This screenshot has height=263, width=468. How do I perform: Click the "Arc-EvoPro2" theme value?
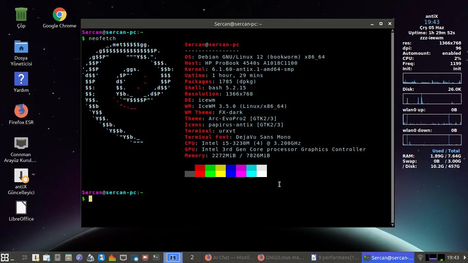click(x=227, y=118)
